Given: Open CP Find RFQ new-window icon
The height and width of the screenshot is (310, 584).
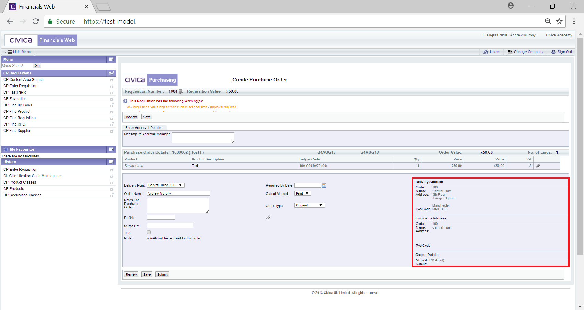Looking at the screenshot, I should [112, 124].
